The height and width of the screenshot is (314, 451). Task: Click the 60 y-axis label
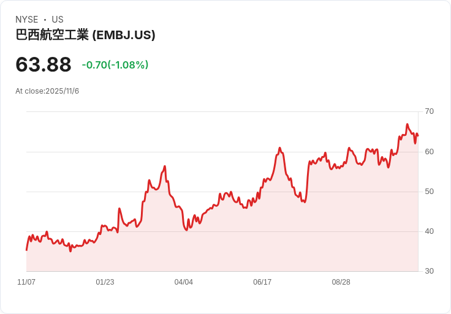click(429, 152)
